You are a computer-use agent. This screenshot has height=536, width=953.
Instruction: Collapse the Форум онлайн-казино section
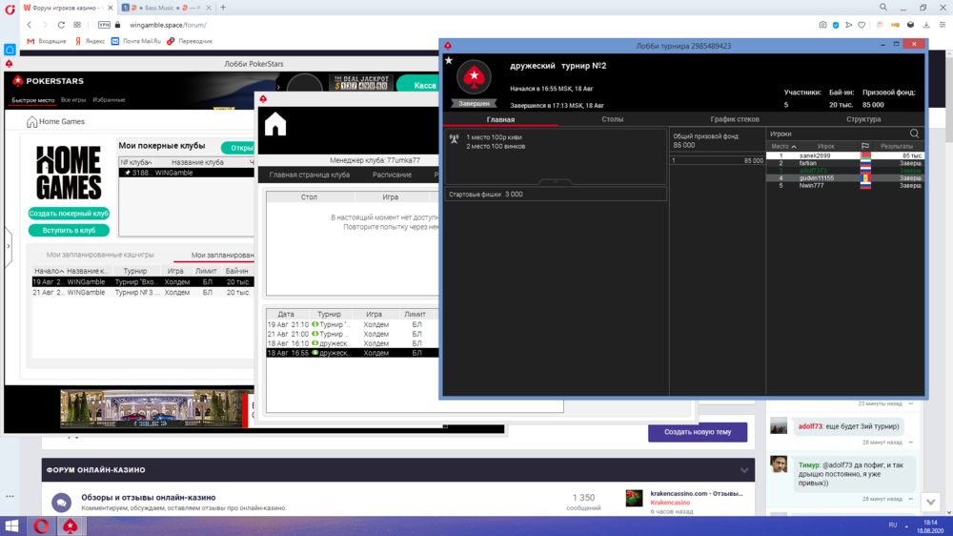(744, 470)
